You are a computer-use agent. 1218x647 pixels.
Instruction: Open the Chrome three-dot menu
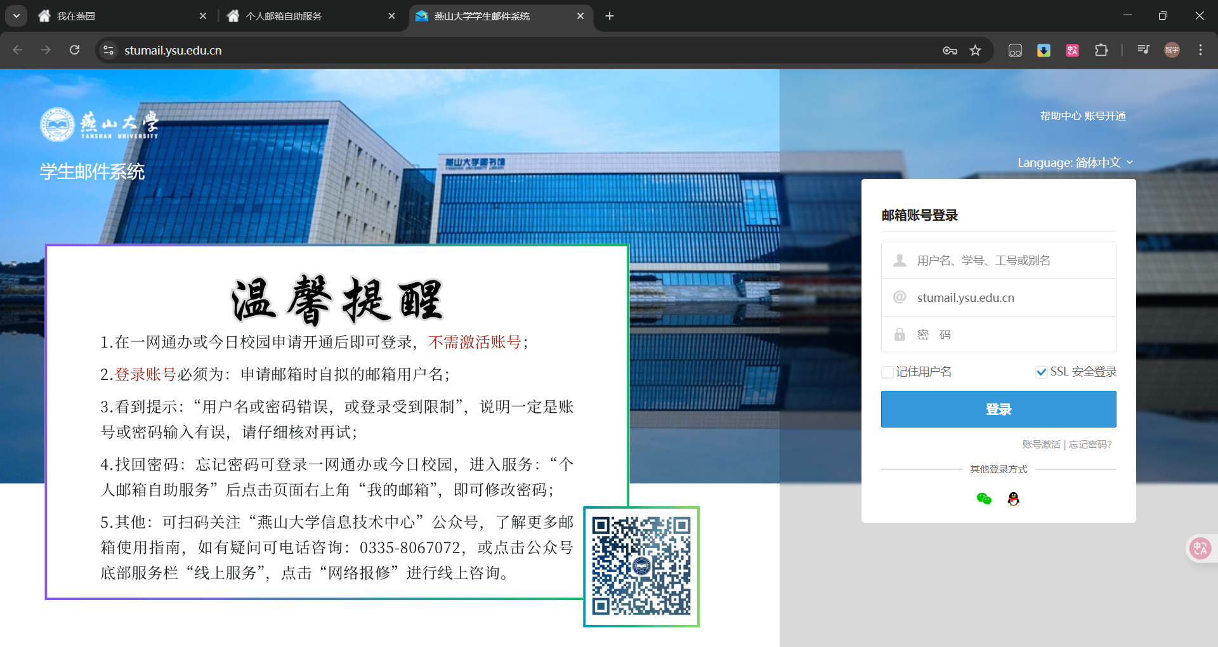coord(1200,50)
